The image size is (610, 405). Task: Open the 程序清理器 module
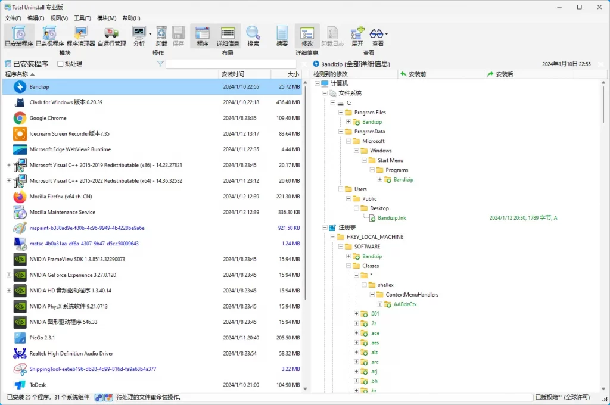click(x=81, y=36)
